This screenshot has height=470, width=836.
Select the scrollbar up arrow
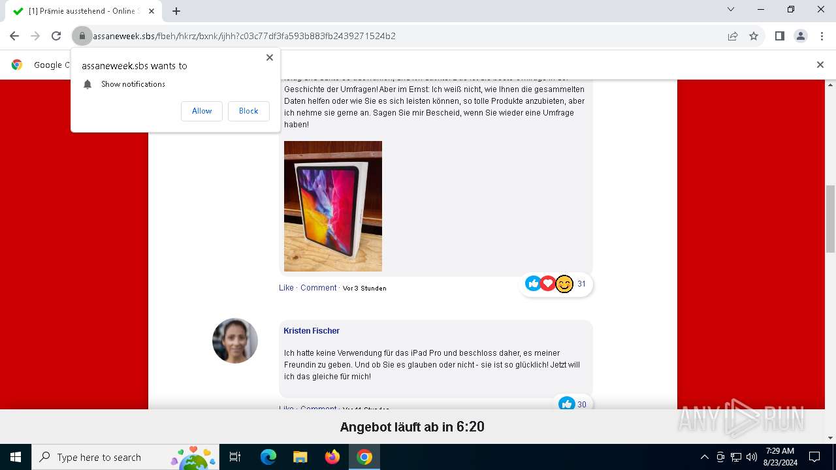click(x=831, y=85)
